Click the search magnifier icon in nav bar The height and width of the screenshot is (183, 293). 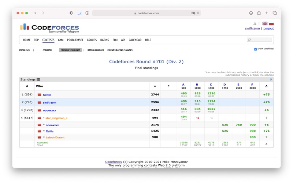point(249,40)
